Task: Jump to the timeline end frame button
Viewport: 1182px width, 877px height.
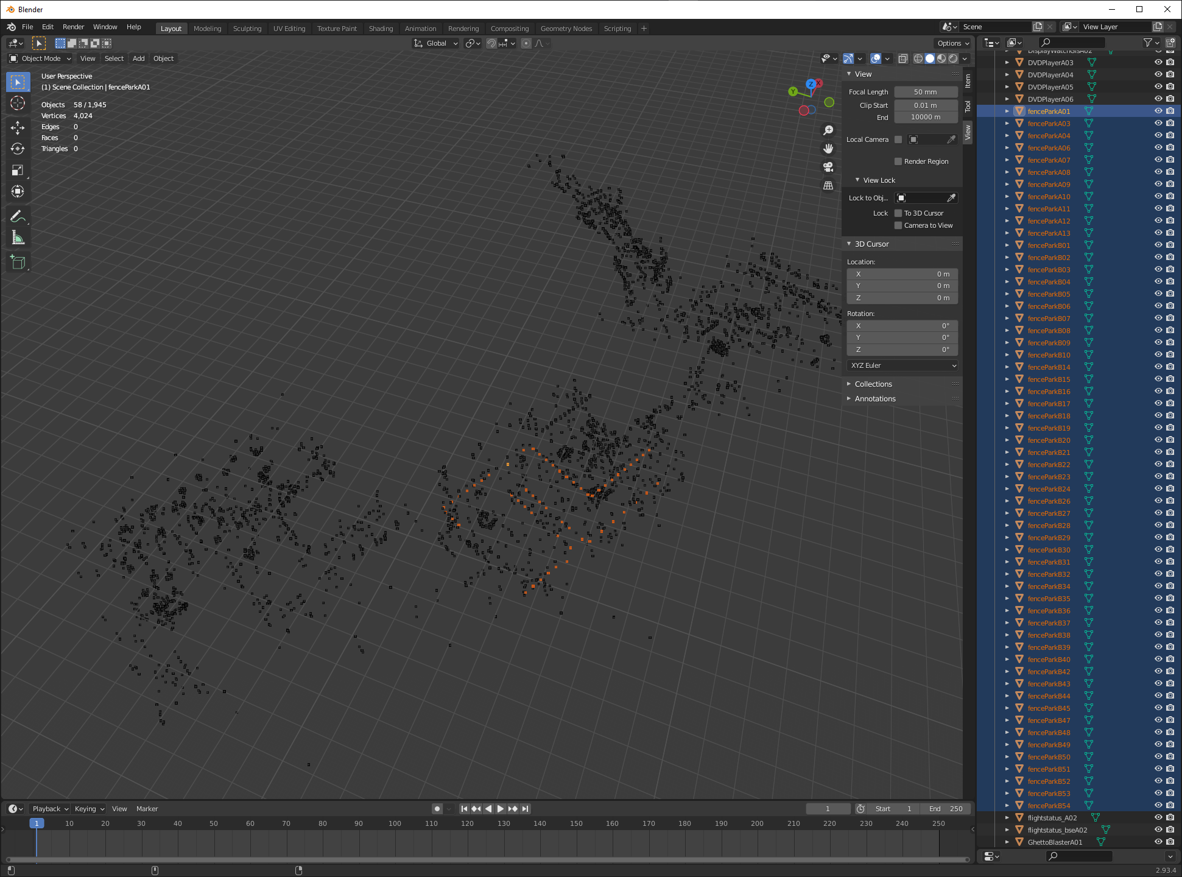Action: click(x=525, y=809)
